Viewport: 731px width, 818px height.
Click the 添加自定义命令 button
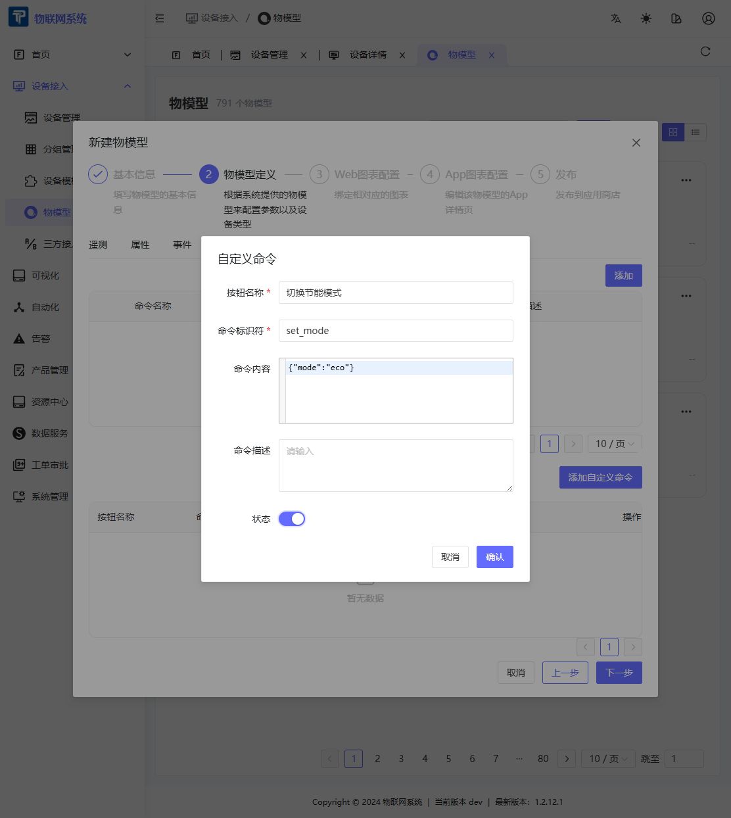(601, 477)
